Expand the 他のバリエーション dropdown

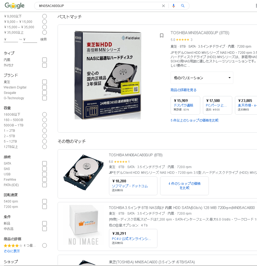[202, 78]
